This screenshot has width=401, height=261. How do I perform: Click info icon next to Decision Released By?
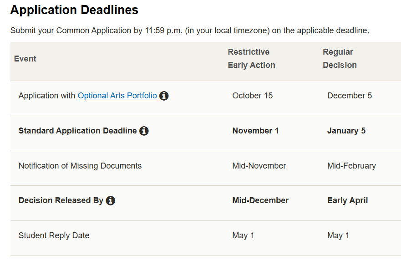(111, 200)
